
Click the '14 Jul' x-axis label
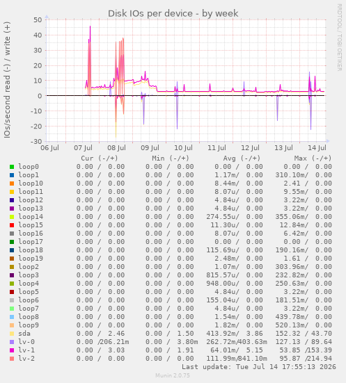click(x=317, y=148)
